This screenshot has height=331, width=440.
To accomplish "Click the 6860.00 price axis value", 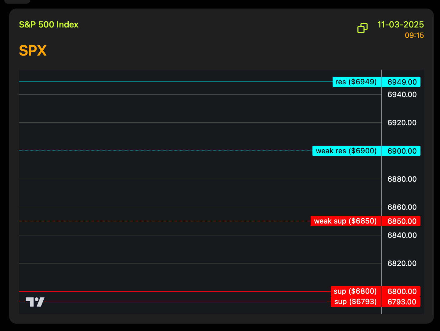I will (x=402, y=207).
